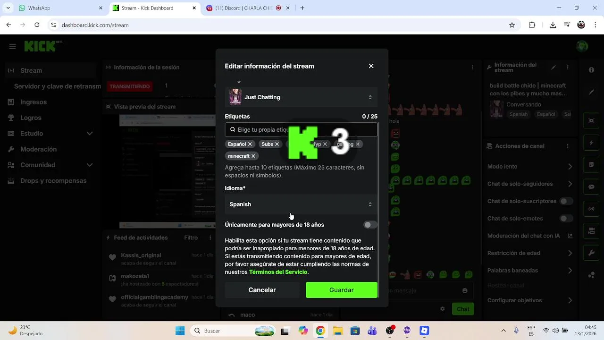
Task: Click the info icon in the right icon rail
Action: point(591,70)
